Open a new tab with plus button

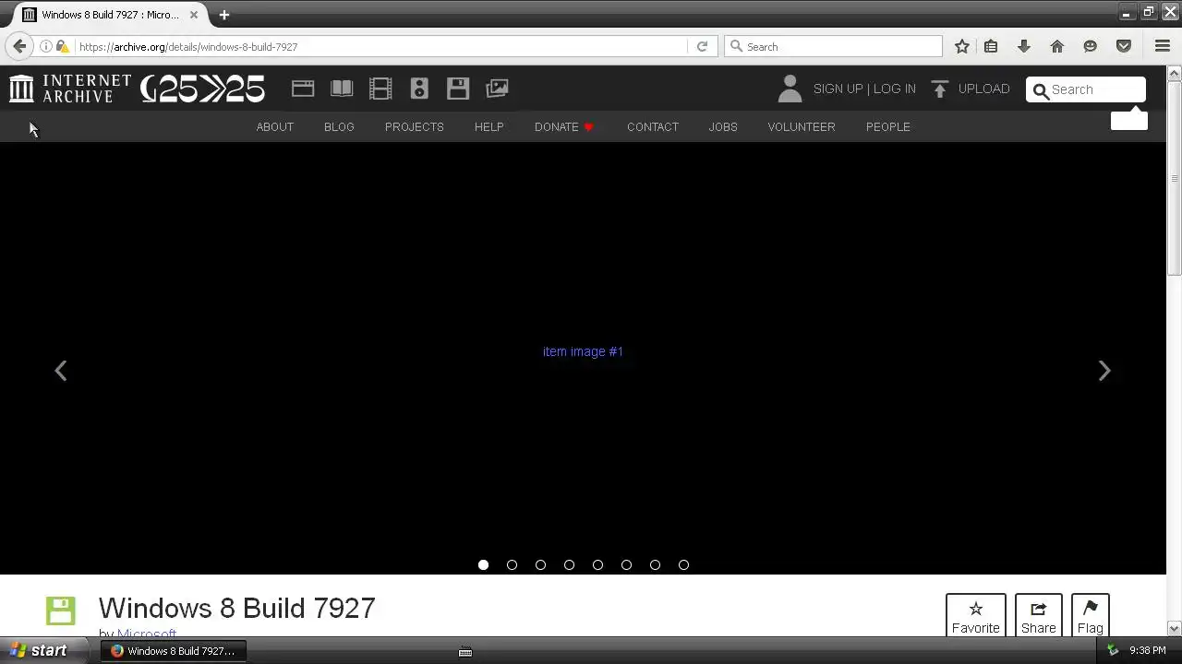click(x=223, y=15)
